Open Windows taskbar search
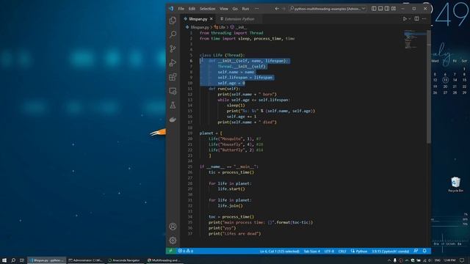 pos(13,260)
